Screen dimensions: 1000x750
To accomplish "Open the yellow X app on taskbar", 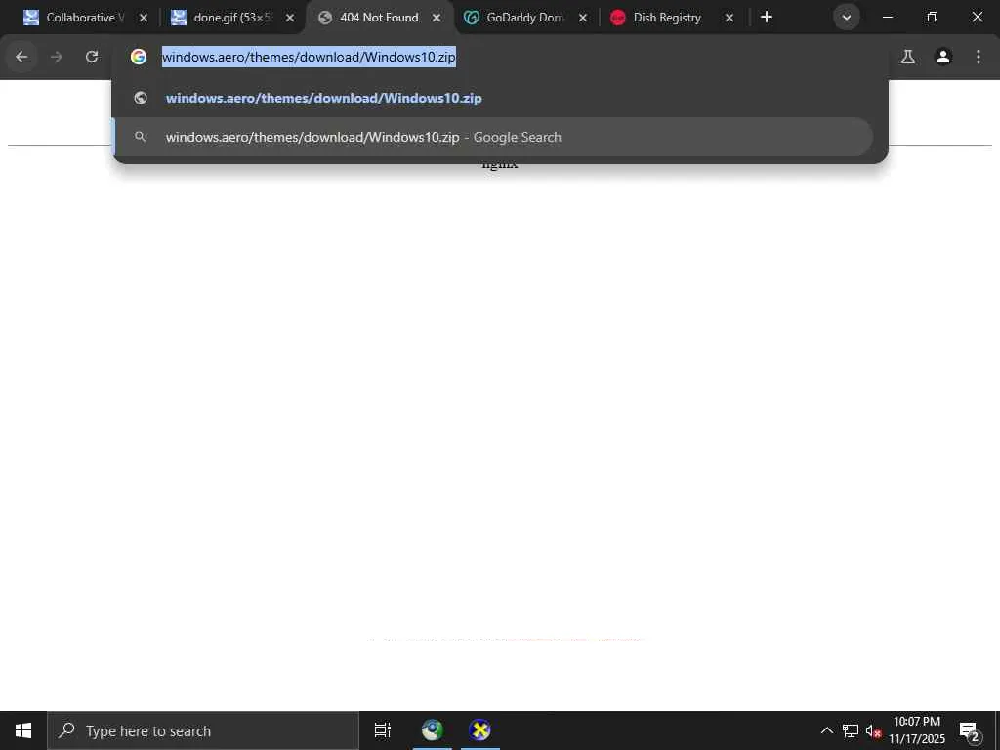I will 479,730.
